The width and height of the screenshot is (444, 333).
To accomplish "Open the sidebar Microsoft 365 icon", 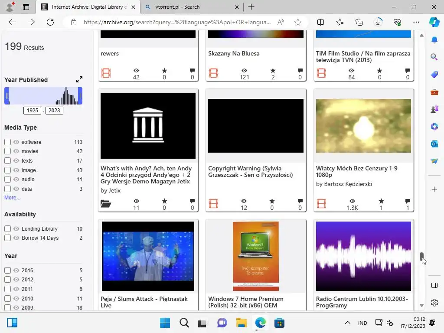I will point(434,127).
